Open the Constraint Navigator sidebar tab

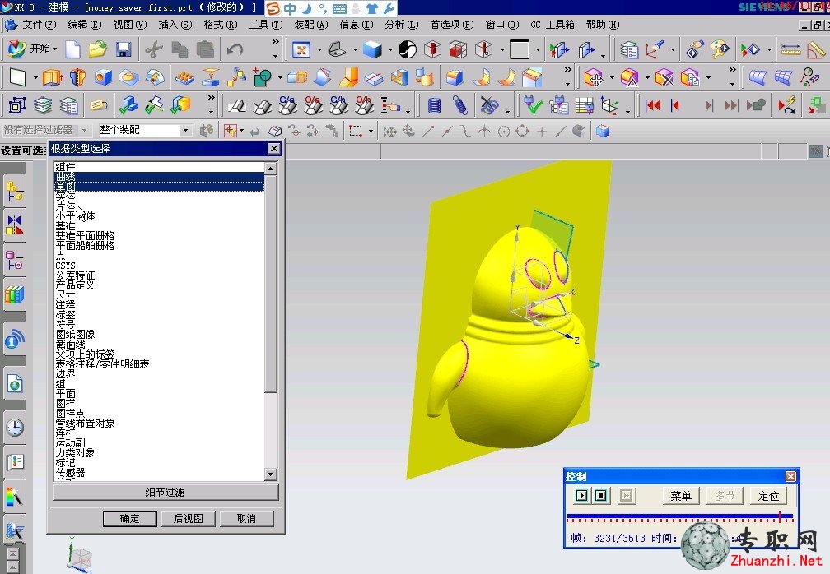pyautogui.click(x=14, y=225)
